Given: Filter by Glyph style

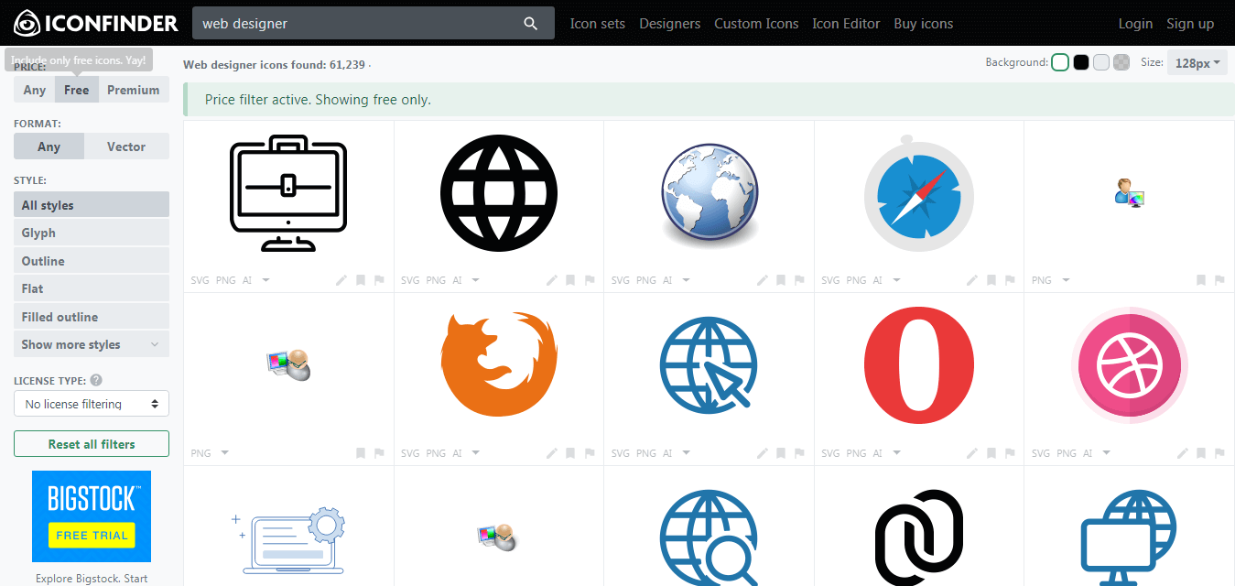Looking at the screenshot, I should pyautogui.click(x=92, y=233).
